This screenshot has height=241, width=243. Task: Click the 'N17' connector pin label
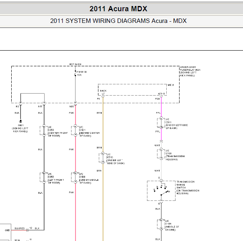point(40,106)
